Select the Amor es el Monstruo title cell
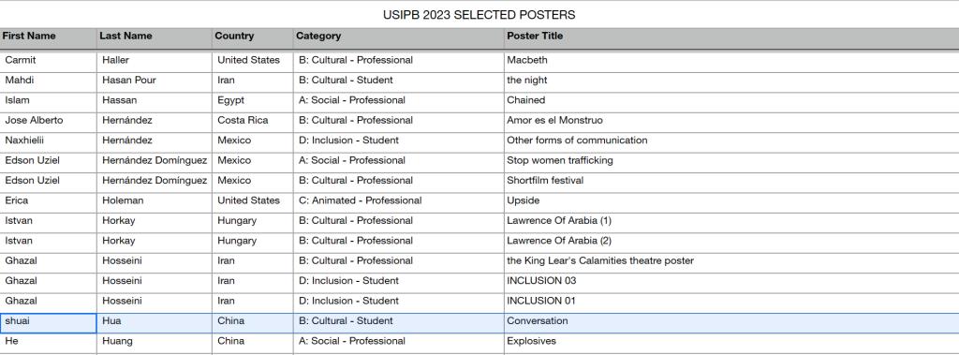Image resolution: width=959 pixels, height=355 pixels. tap(731, 121)
